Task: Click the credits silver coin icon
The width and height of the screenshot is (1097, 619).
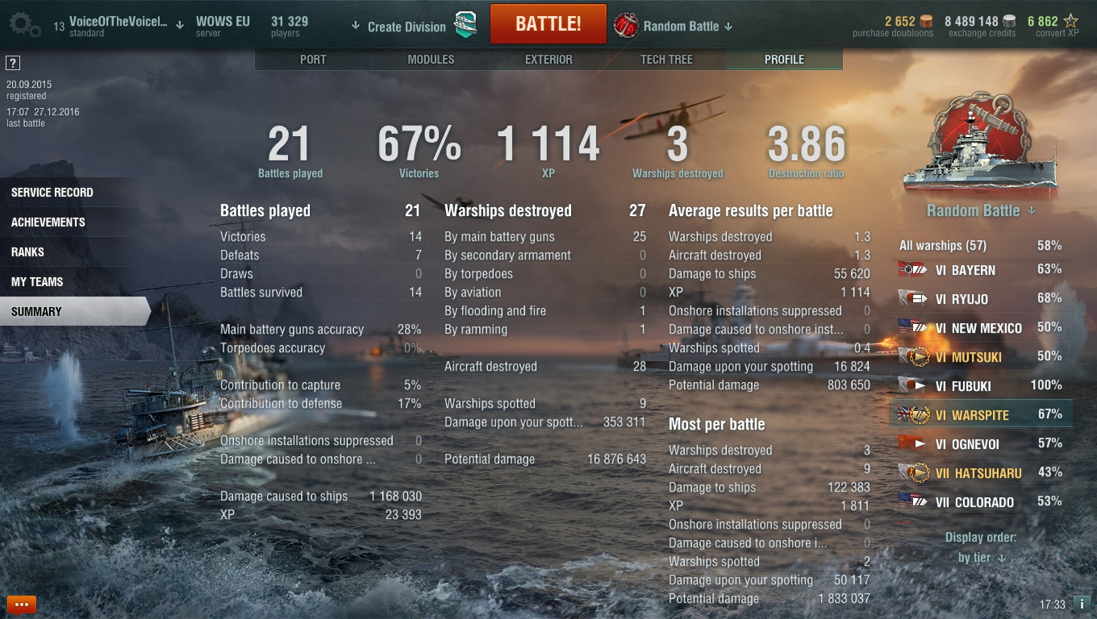Action: 1010,22
